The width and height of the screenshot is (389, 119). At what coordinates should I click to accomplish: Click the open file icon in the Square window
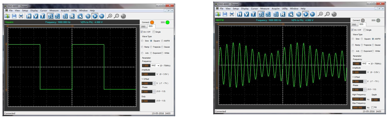tap(7, 16)
